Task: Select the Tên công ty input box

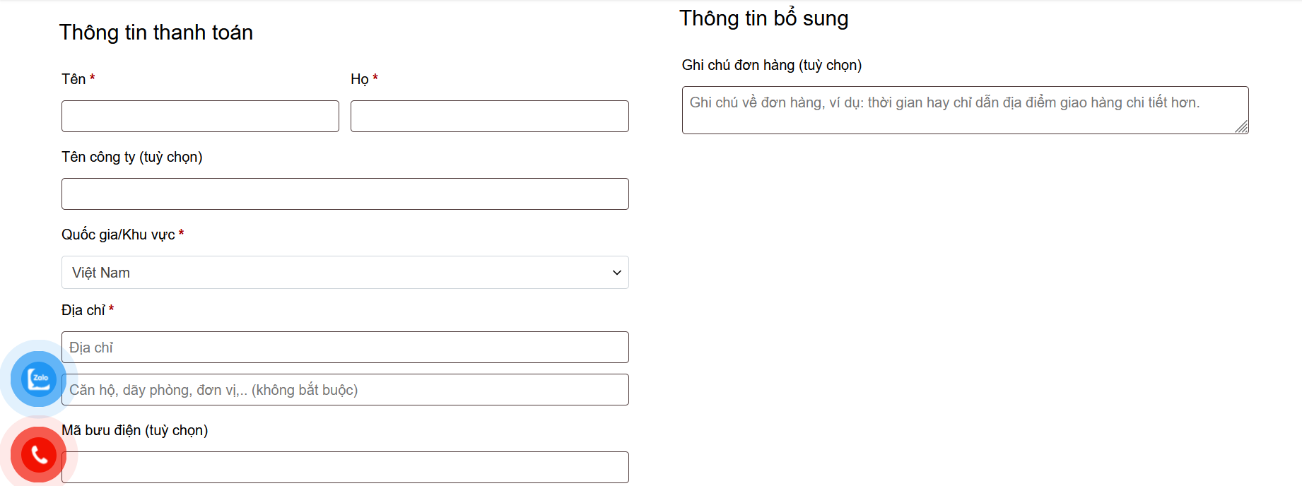Action: pyautogui.click(x=345, y=194)
